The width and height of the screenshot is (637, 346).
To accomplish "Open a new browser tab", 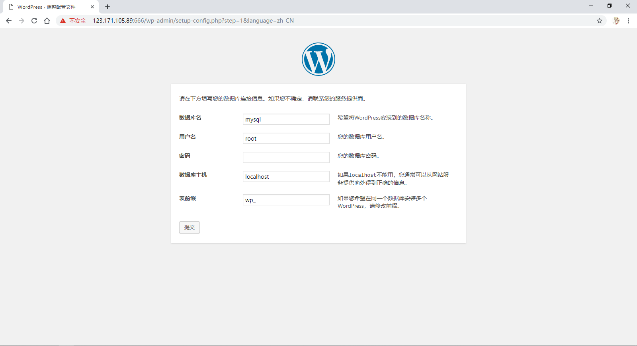I will pos(107,7).
